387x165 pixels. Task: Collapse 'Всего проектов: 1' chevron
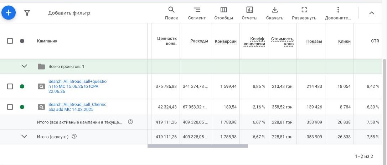coord(24,66)
